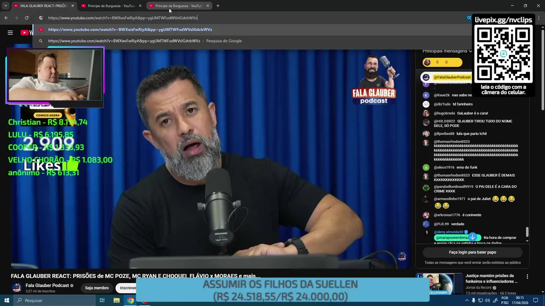
Task: Click the chat panel scrollbar thumb
Action: point(527,232)
